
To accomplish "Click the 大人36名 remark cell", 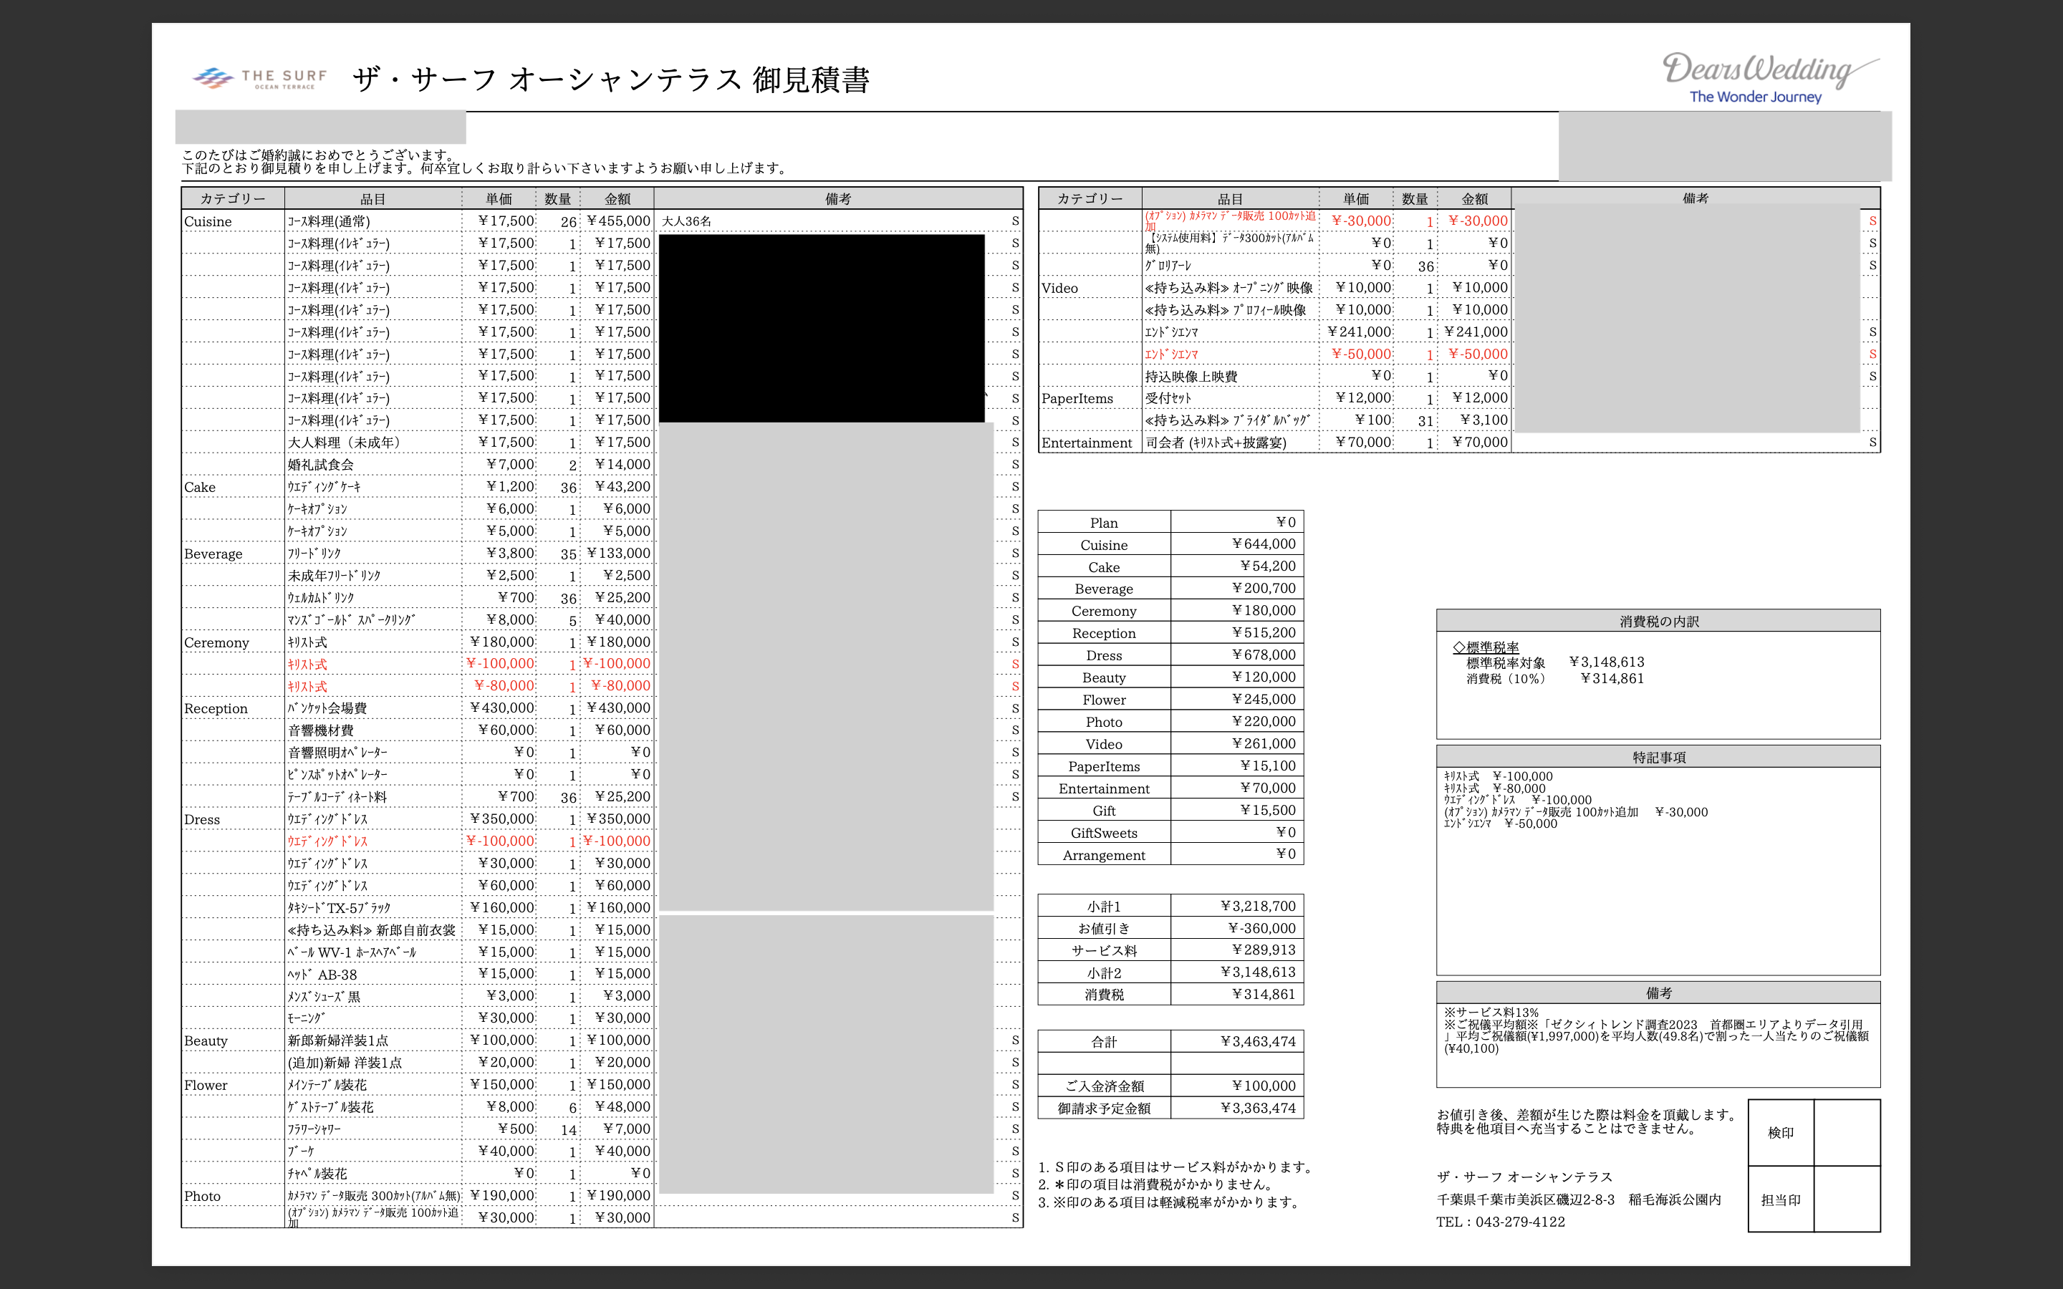I will (686, 222).
